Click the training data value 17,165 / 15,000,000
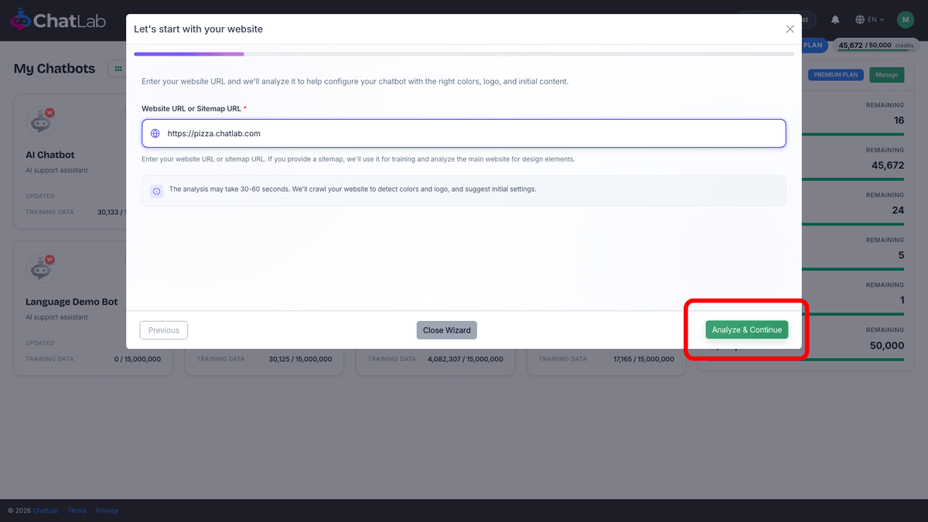928x522 pixels. [x=643, y=359]
